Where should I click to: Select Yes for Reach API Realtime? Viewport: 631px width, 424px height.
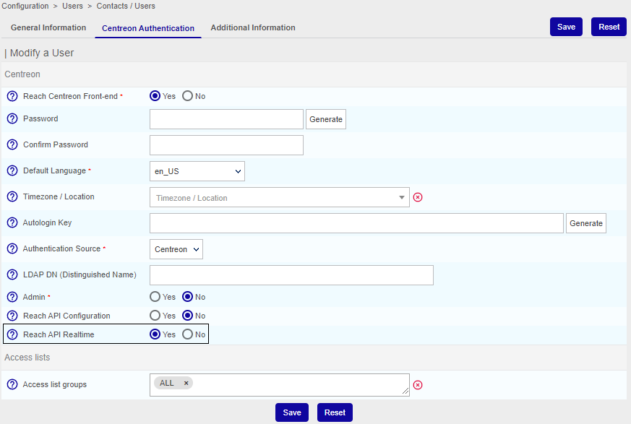tap(155, 334)
